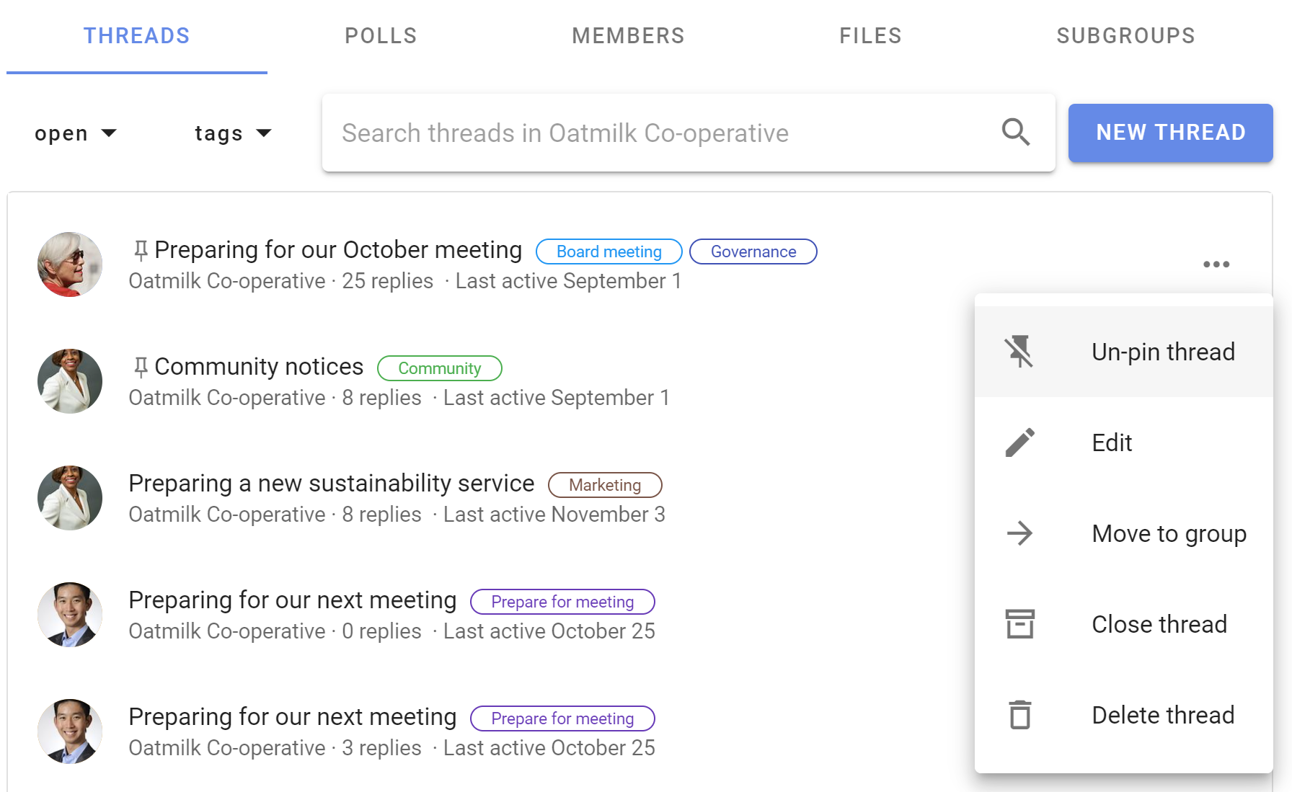
Task: Click the Un-pin thread pin icon
Action: click(1019, 352)
